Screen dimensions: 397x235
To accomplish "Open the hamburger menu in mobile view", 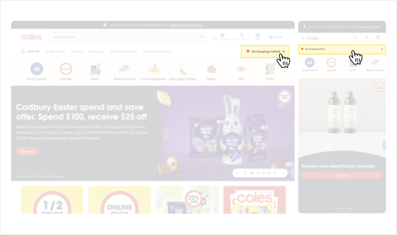I will (302, 39).
